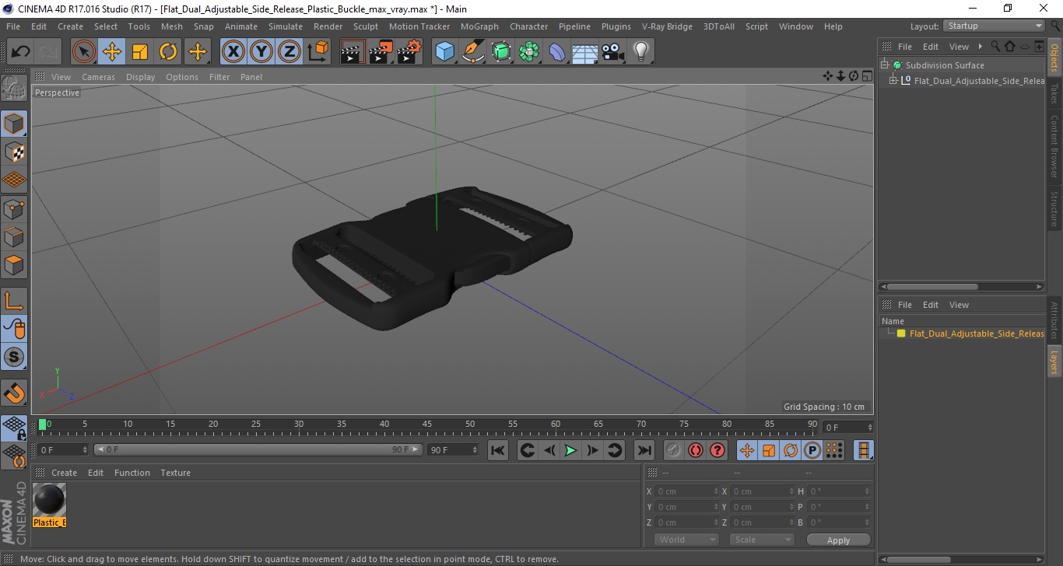This screenshot has height=566, width=1063.
Task: Toggle viewport Solo S icon
Action: coord(14,357)
